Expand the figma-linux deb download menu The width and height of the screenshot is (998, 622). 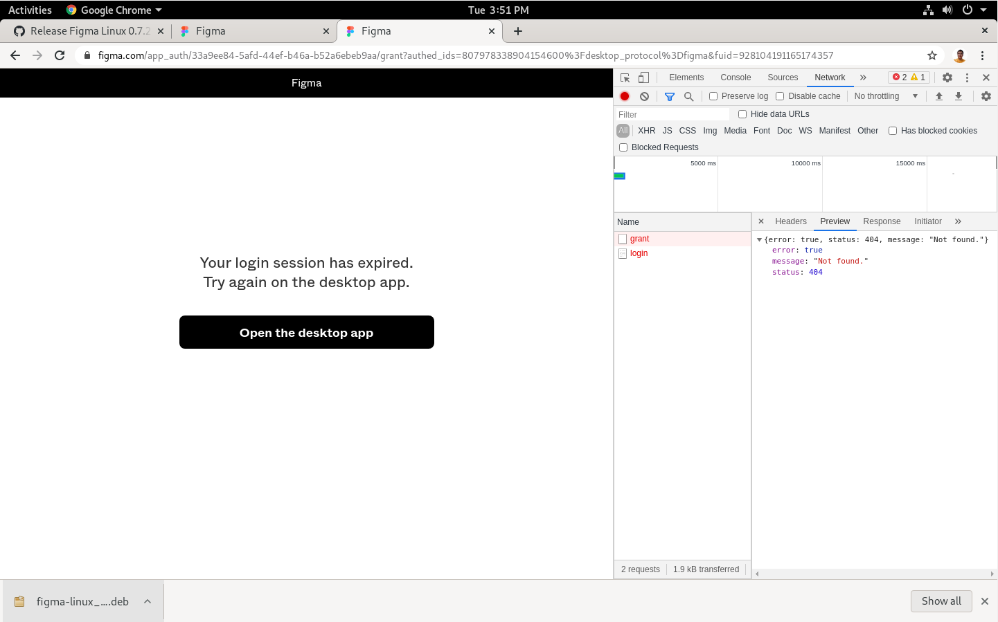(147, 601)
